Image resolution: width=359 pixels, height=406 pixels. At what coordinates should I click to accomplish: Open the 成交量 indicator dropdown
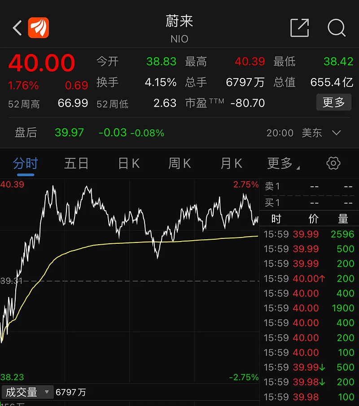[x=27, y=392]
